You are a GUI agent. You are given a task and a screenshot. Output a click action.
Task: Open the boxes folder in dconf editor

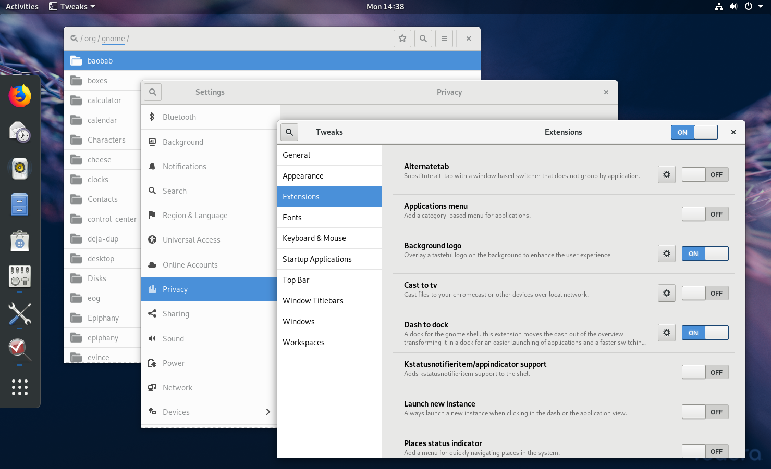(x=102, y=81)
